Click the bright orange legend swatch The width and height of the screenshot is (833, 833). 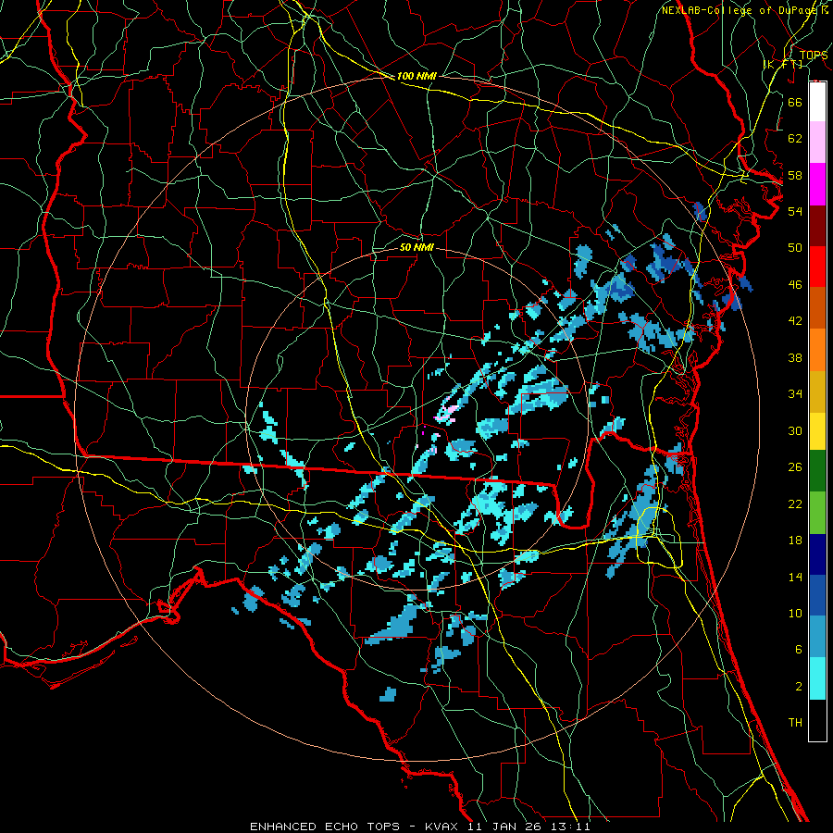coord(817,350)
